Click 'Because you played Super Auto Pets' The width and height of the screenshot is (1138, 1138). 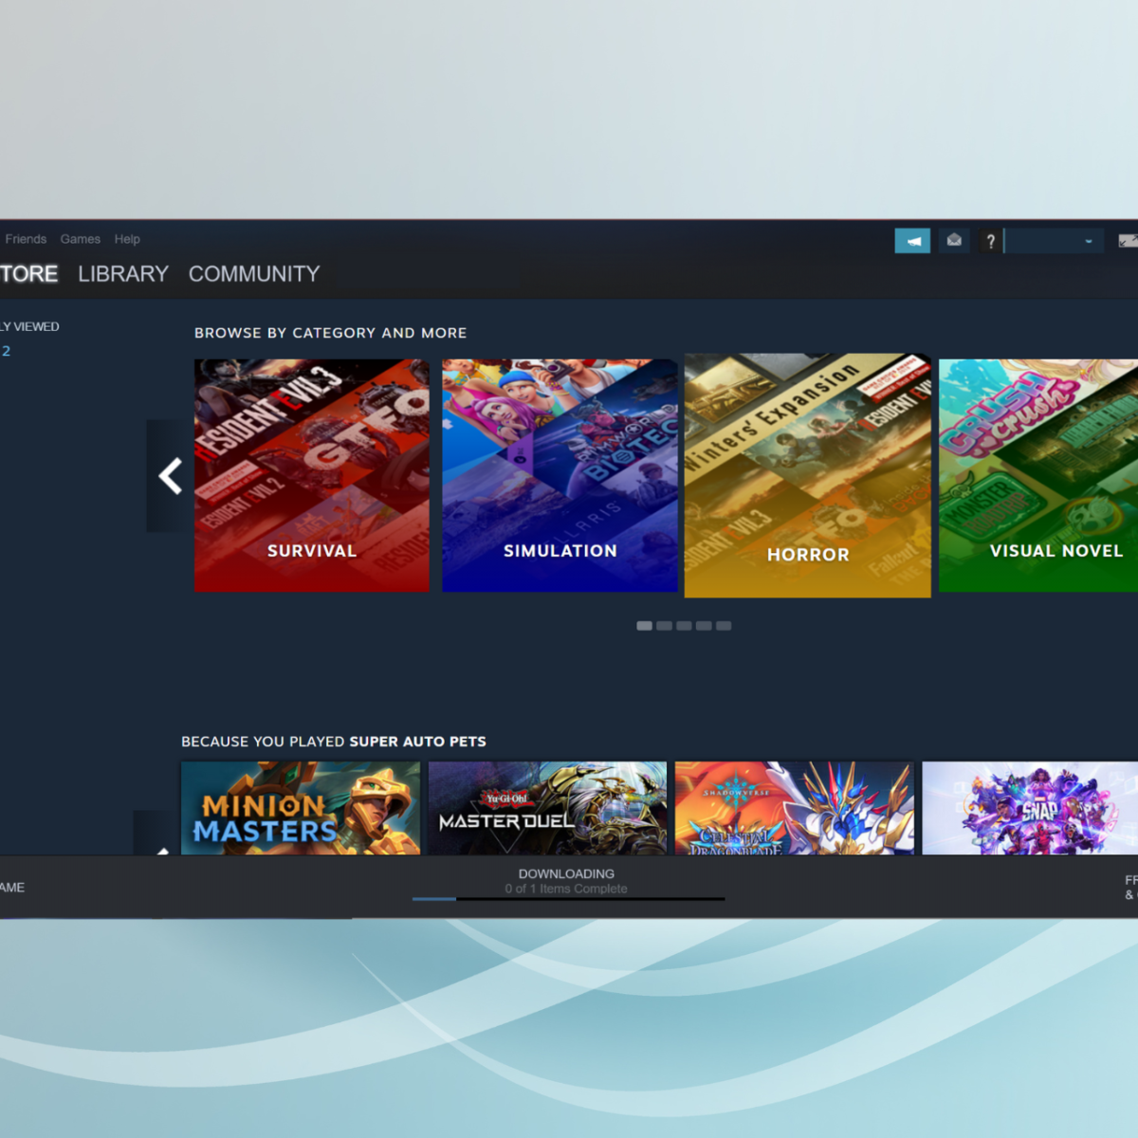tap(334, 742)
